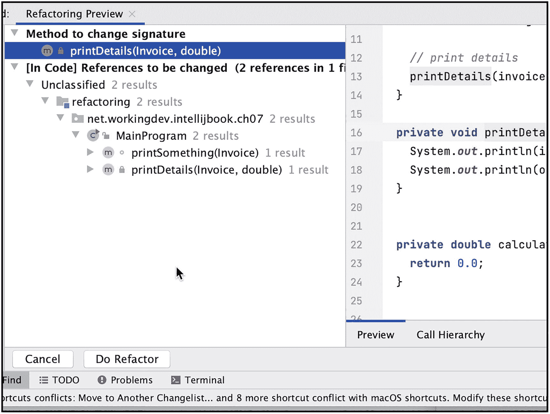Collapse the net.workingdev.intellijbook.ch07 package node
Viewport: 550px width, 414px height.
click(61, 118)
